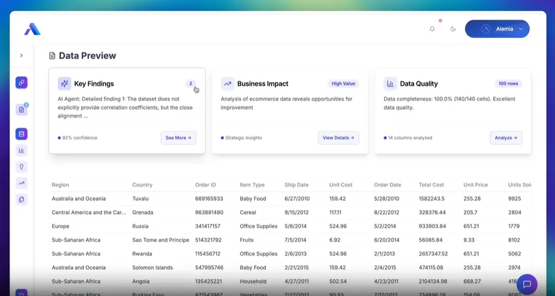555x296 pixels.
Task: Open the trend line sidebar icon
Action: (21, 183)
